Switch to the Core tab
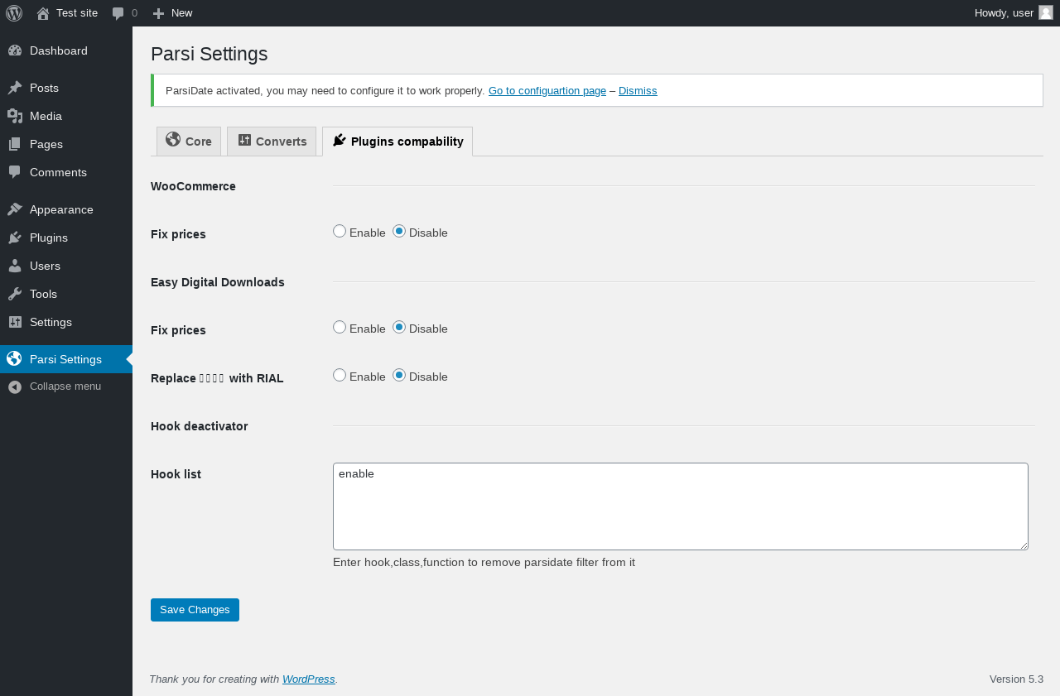The width and height of the screenshot is (1060, 696). pyautogui.click(x=189, y=142)
